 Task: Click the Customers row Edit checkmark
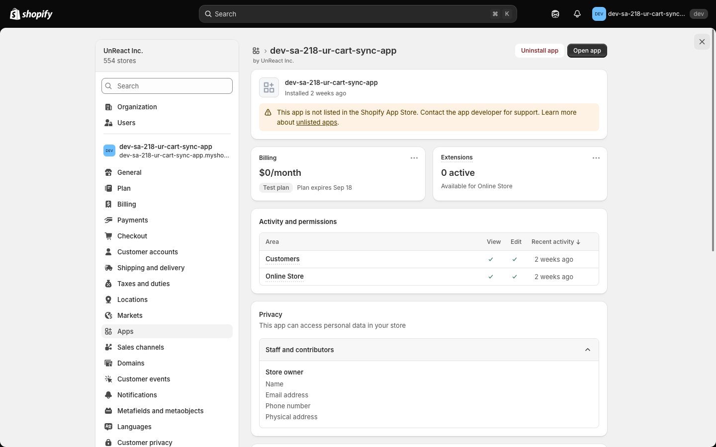point(515,259)
